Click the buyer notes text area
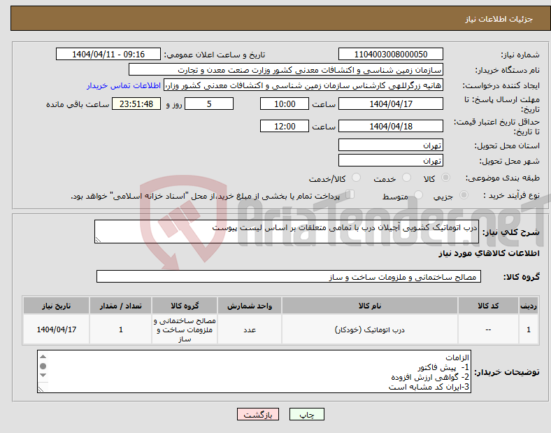Viewport: 551px width, 433px height. [x=254, y=371]
